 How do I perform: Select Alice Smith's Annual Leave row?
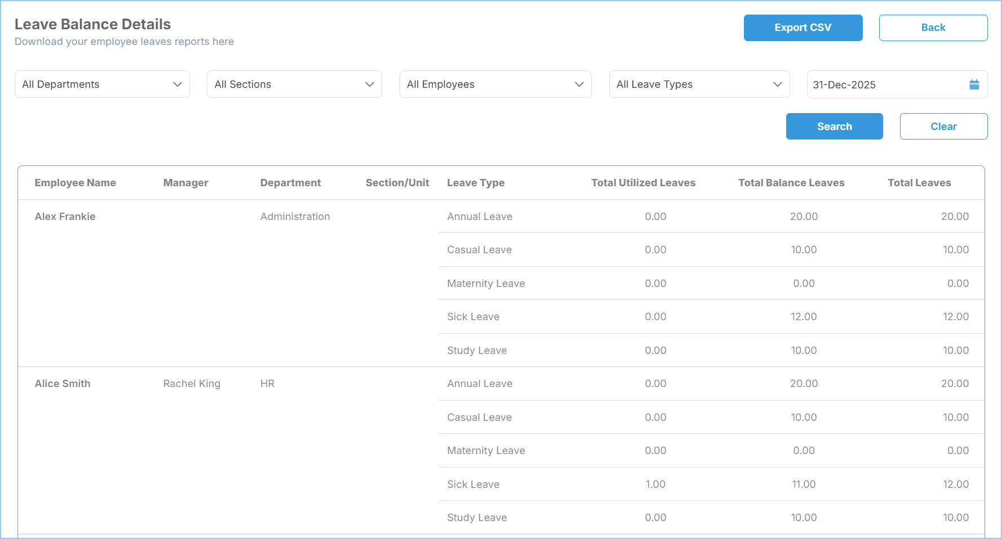point(711,384)
